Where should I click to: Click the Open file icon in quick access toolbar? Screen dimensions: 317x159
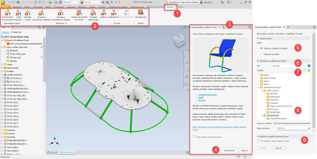(x=14, y=2)
